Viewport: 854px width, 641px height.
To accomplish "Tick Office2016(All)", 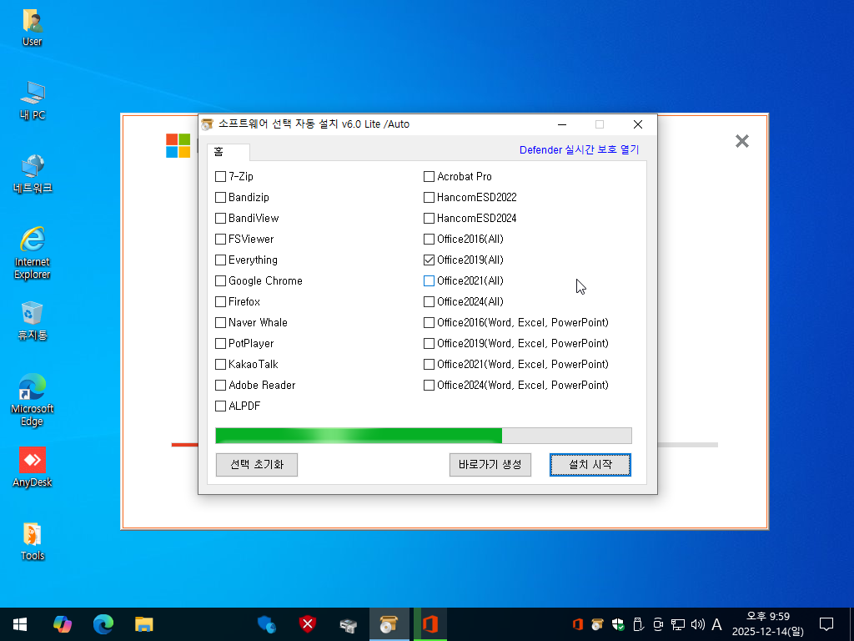I will 430,240.
